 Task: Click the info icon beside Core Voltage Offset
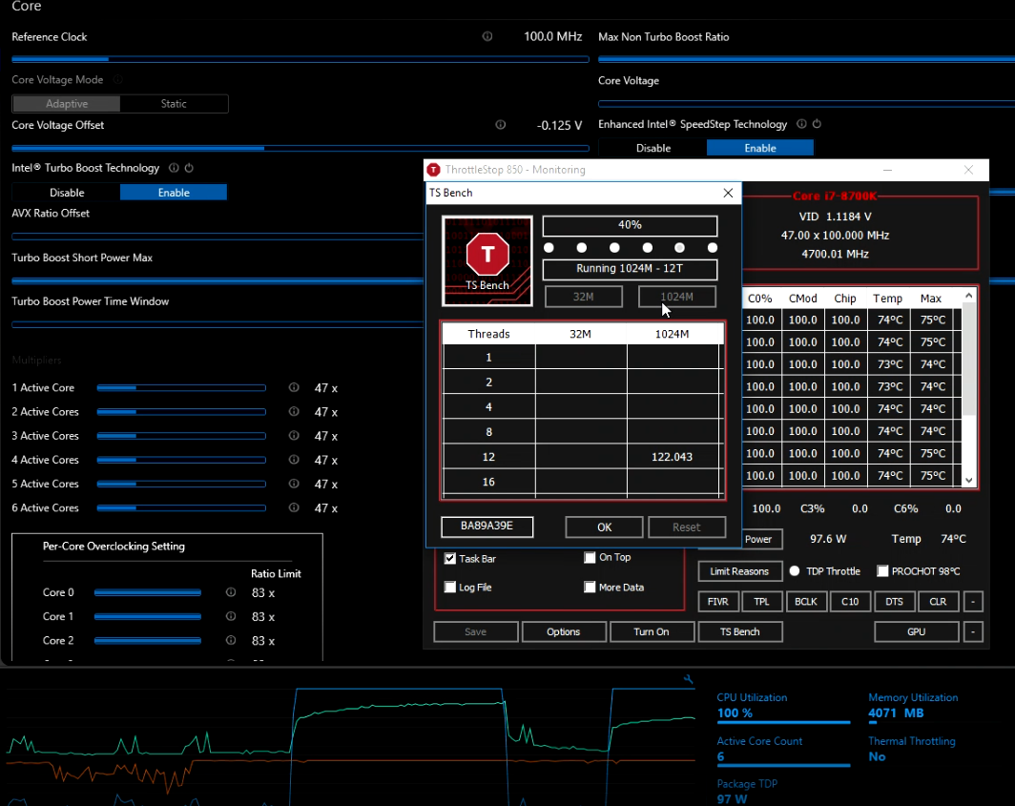[501, 125]
